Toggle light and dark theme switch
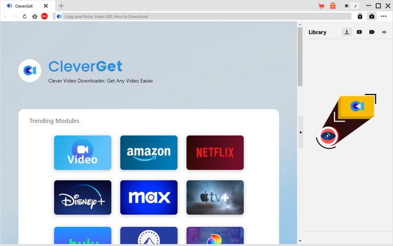 [350, 6]
